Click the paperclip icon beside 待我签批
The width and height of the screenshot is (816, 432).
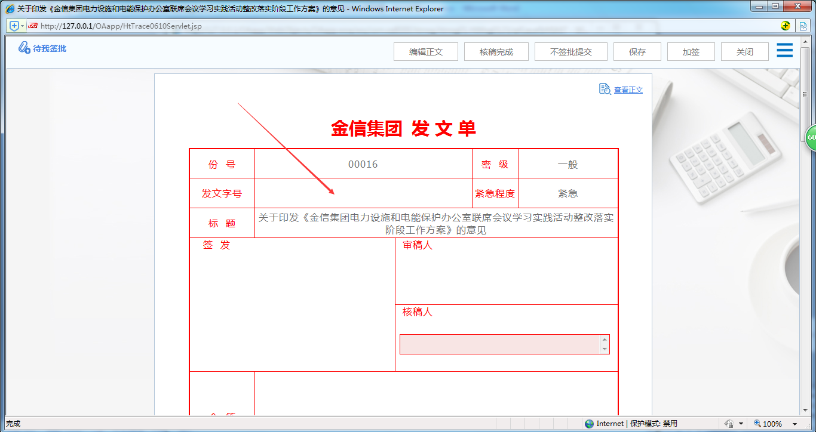[25, 47]
